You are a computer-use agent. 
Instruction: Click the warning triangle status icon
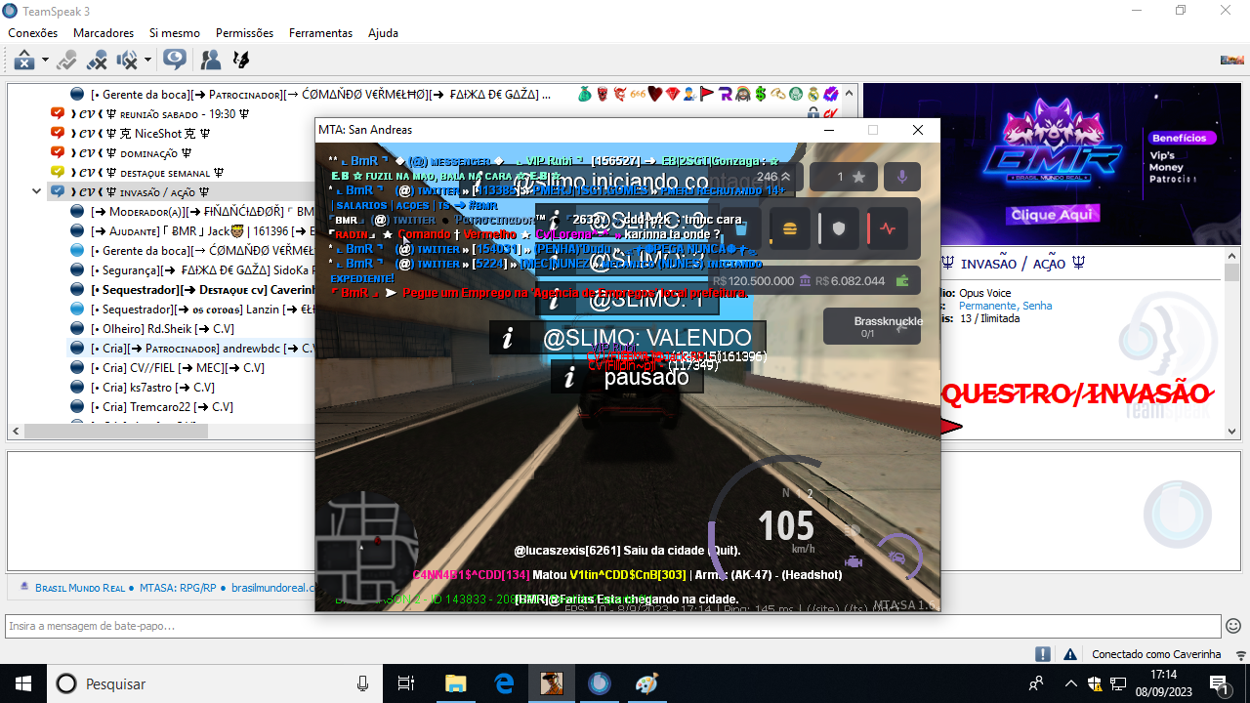(1070, 654)
